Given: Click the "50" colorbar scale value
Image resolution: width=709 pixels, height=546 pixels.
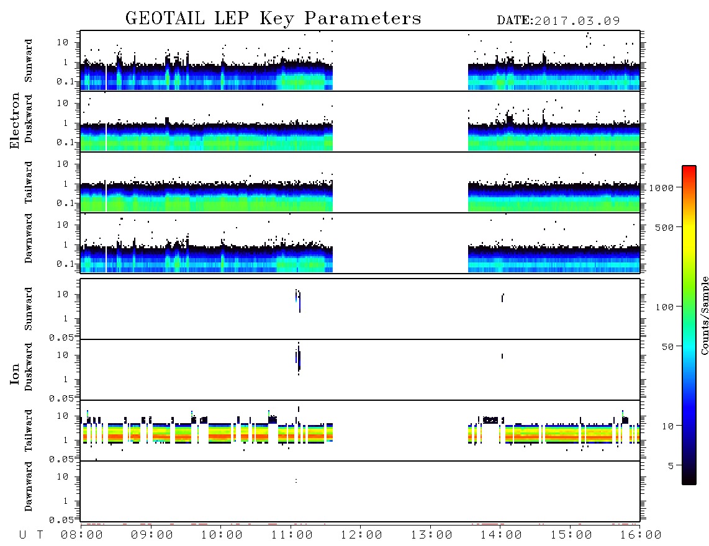Looking at the screenshot, I should coord(667,347).
